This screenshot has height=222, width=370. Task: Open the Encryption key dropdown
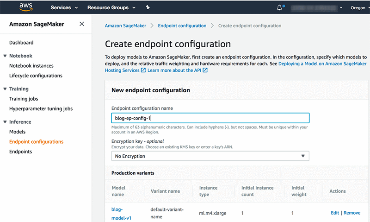(210, 156)
